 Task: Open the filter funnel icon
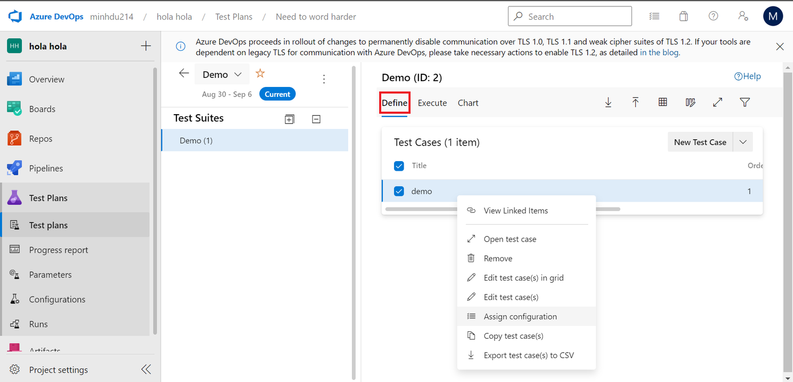745,102
